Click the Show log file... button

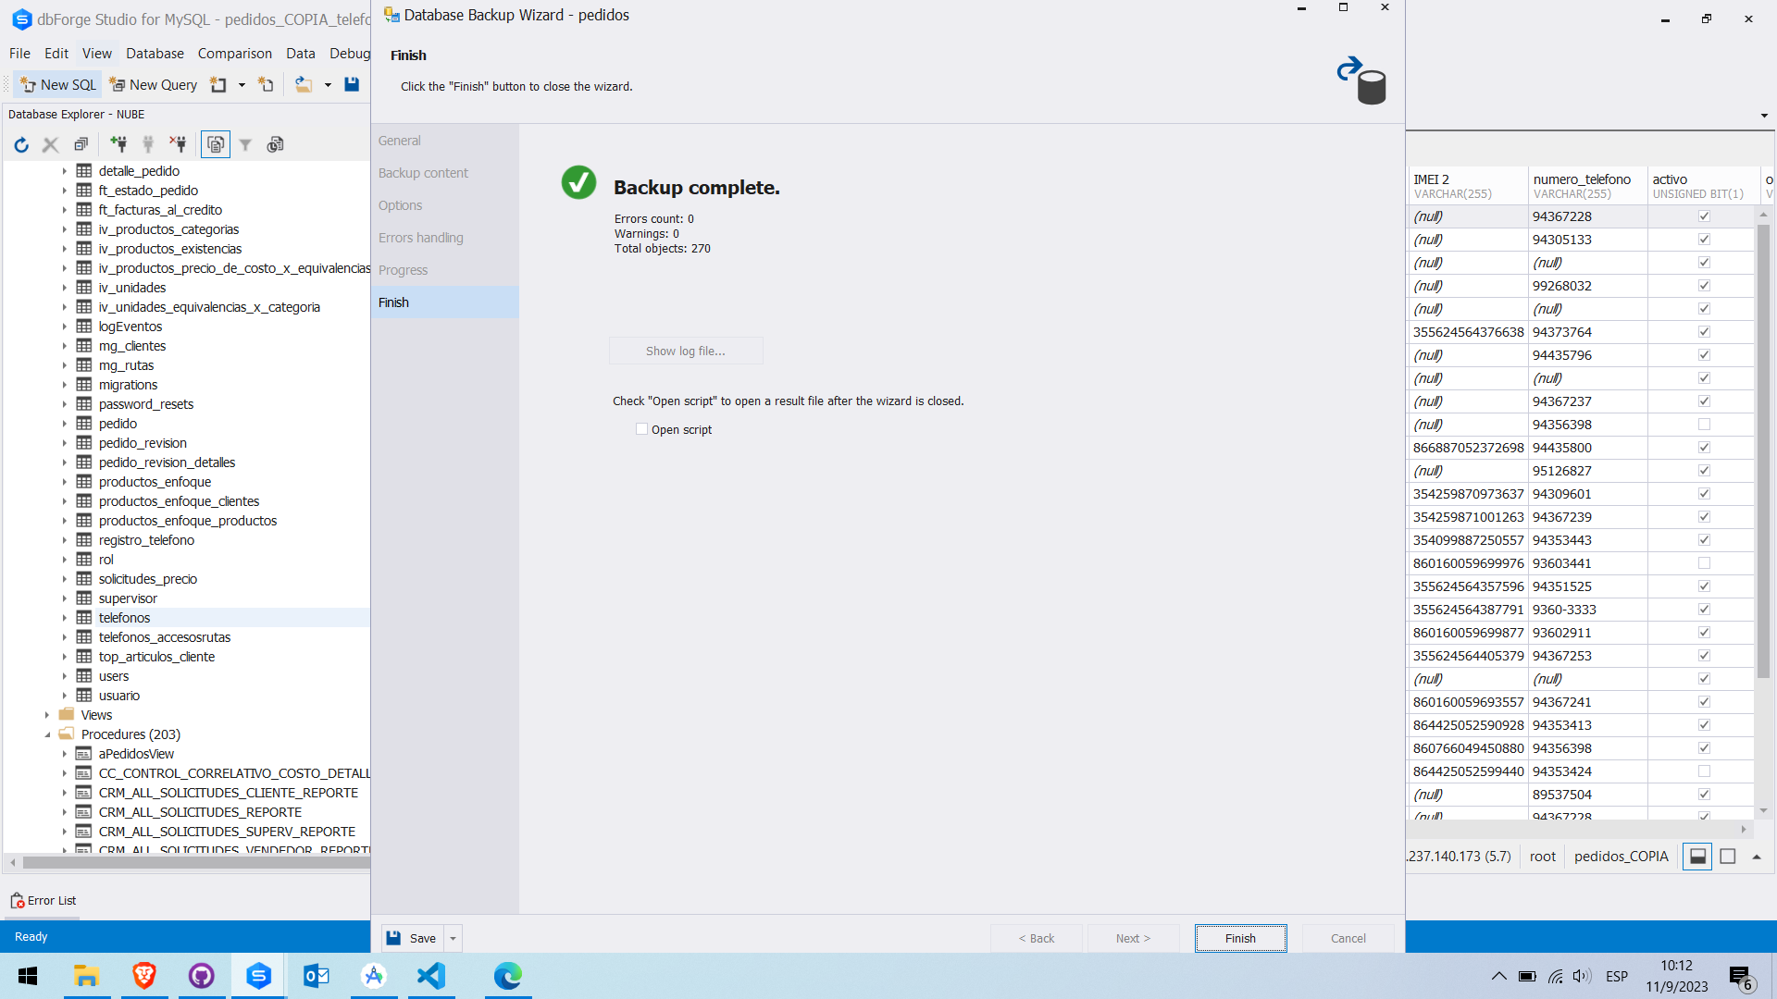pyautogui.click(x=686, y=351)
